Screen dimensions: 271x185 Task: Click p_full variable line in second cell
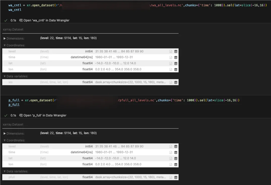tap(14, 105)
